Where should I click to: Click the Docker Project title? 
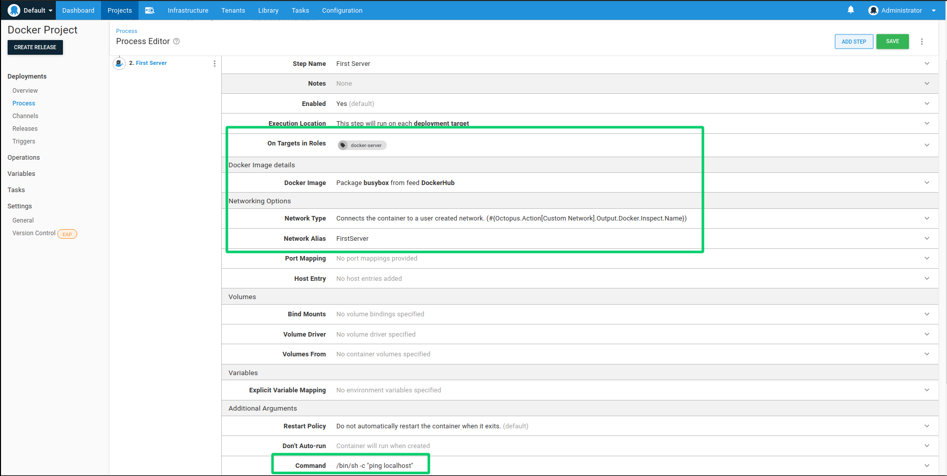click(43, 30)
